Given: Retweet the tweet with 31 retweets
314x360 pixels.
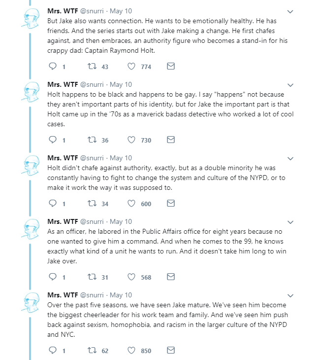Looking at the screenshot, I should 91,277.
